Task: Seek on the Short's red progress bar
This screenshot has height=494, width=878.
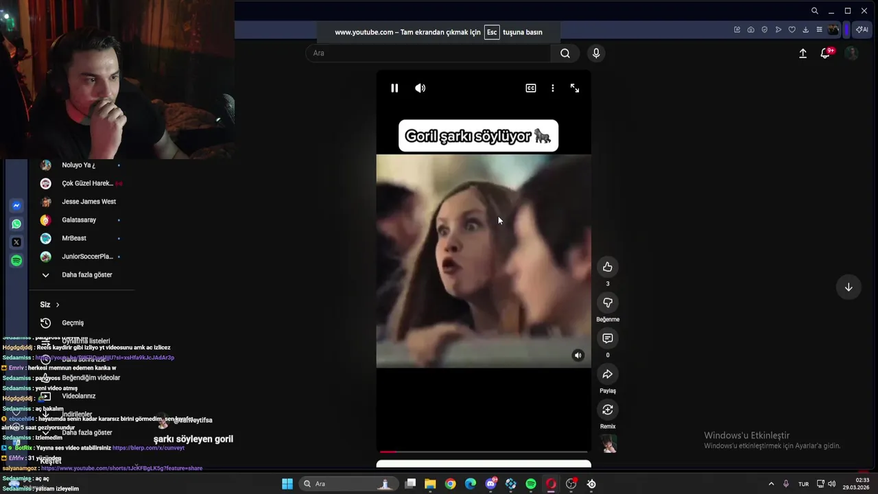Action: [x=484, y=451]
